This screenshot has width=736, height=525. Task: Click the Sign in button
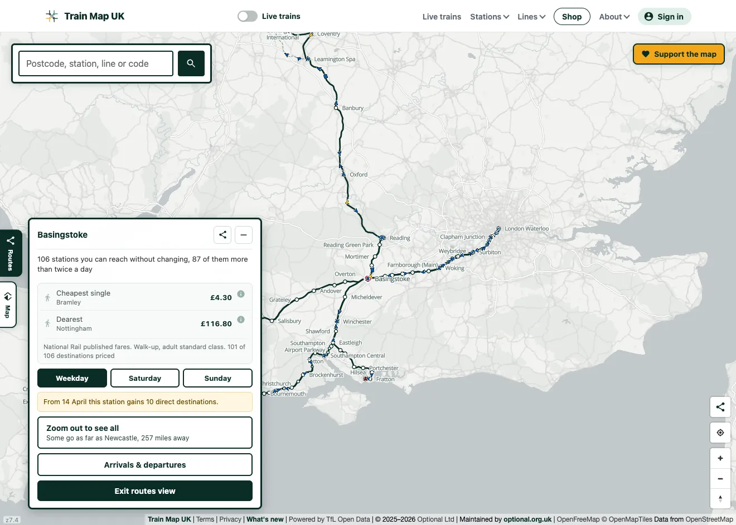(664, 17)
